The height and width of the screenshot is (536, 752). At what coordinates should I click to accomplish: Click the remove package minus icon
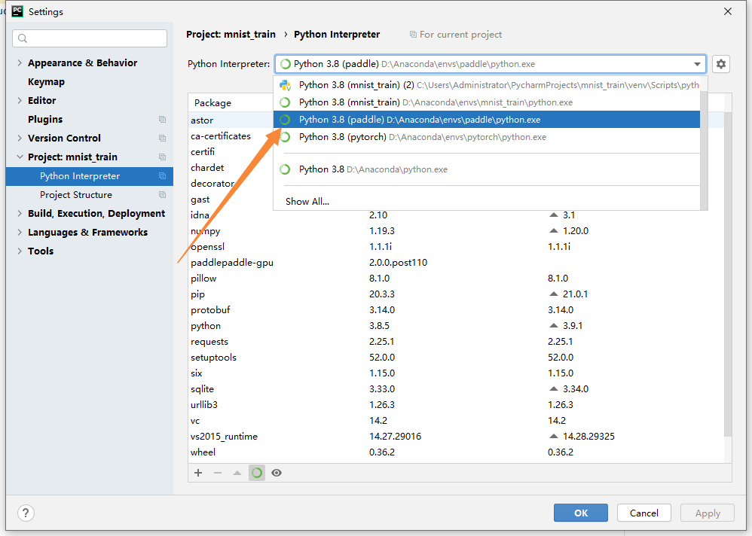pyautogui.click(x=218, y=473)
